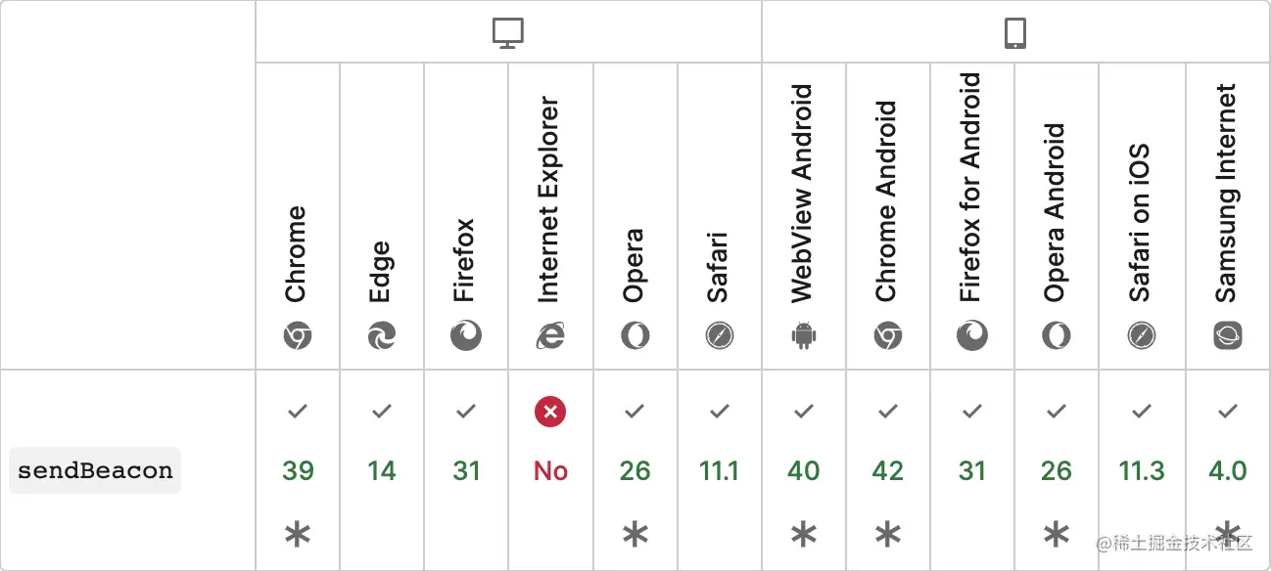The width and height of the screenshot is (1271, 571).
Task: Click the checkmark above Safari 11.1
Action: click(719, 413)
